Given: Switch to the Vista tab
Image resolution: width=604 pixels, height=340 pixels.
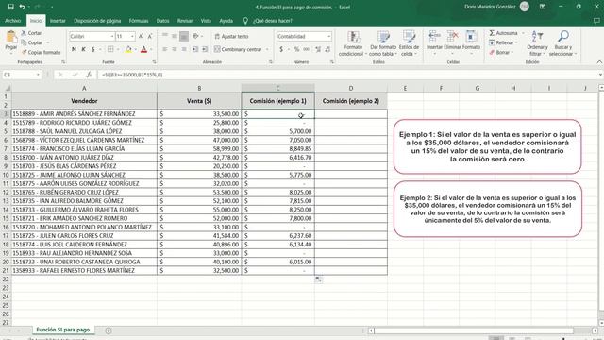Looking at the screenshot, I should (206, 21).
